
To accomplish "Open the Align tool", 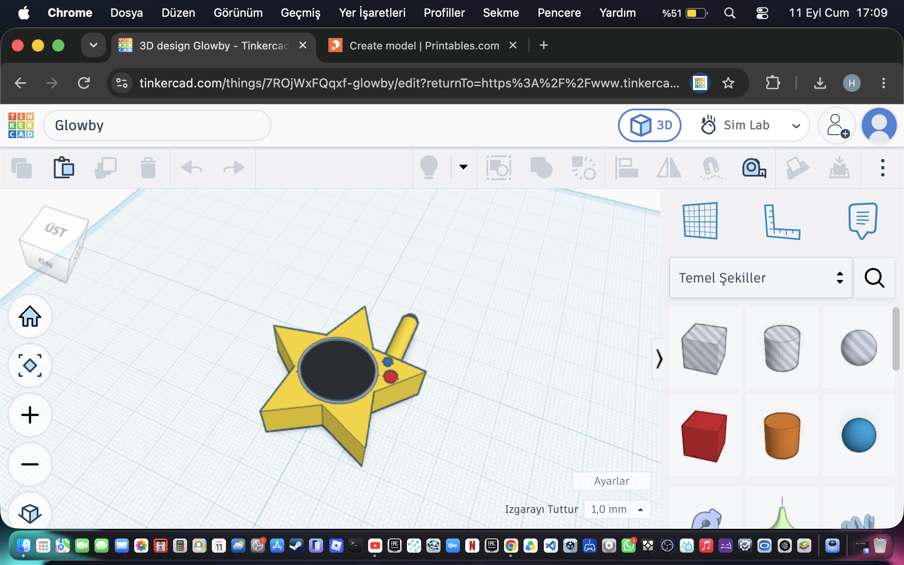I will click(627, 168).
